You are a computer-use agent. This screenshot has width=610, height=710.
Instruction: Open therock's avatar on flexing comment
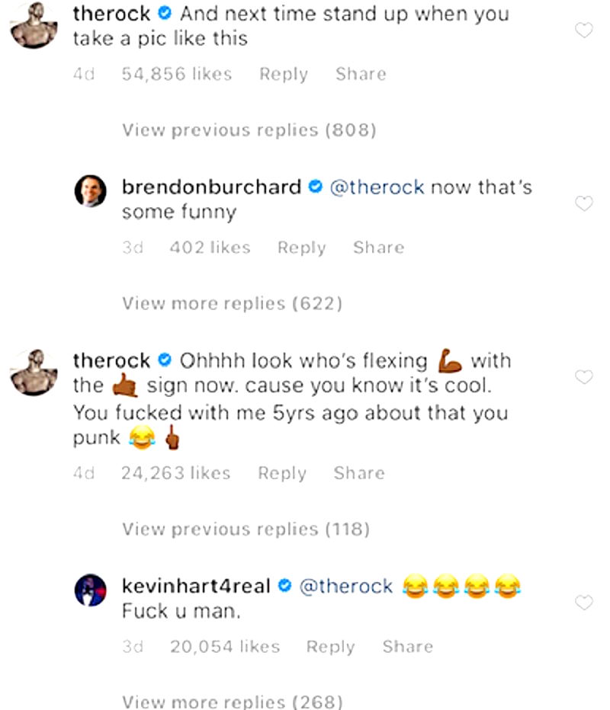click(33, 373)
